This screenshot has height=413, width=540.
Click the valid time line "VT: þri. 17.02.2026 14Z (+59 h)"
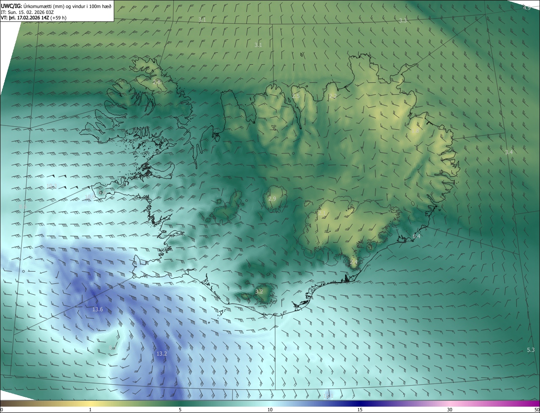pos(34,18)
